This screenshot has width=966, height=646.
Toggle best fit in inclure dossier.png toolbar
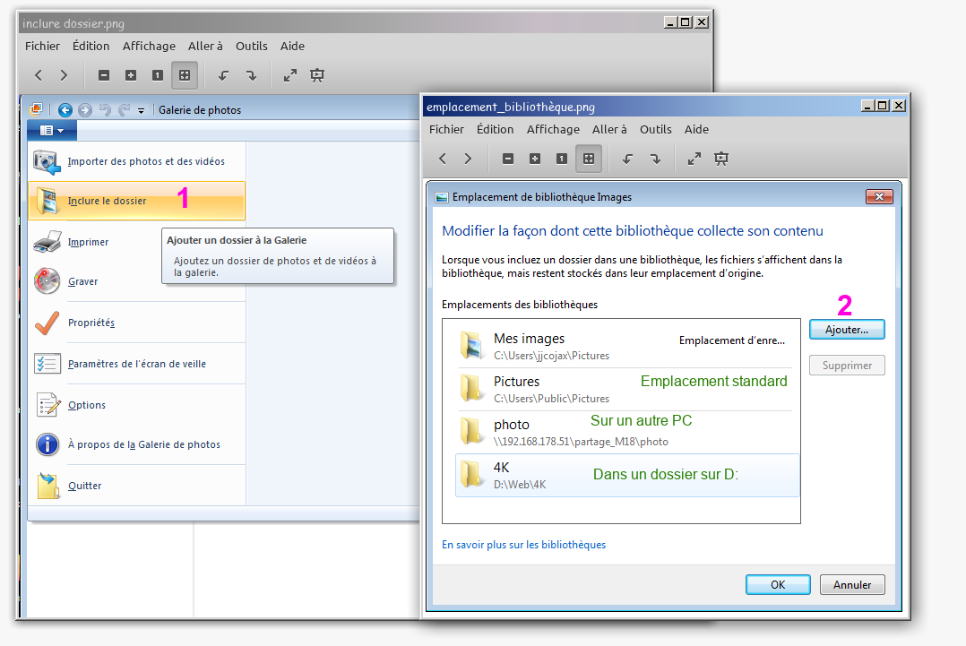click(x=184, y=75)
